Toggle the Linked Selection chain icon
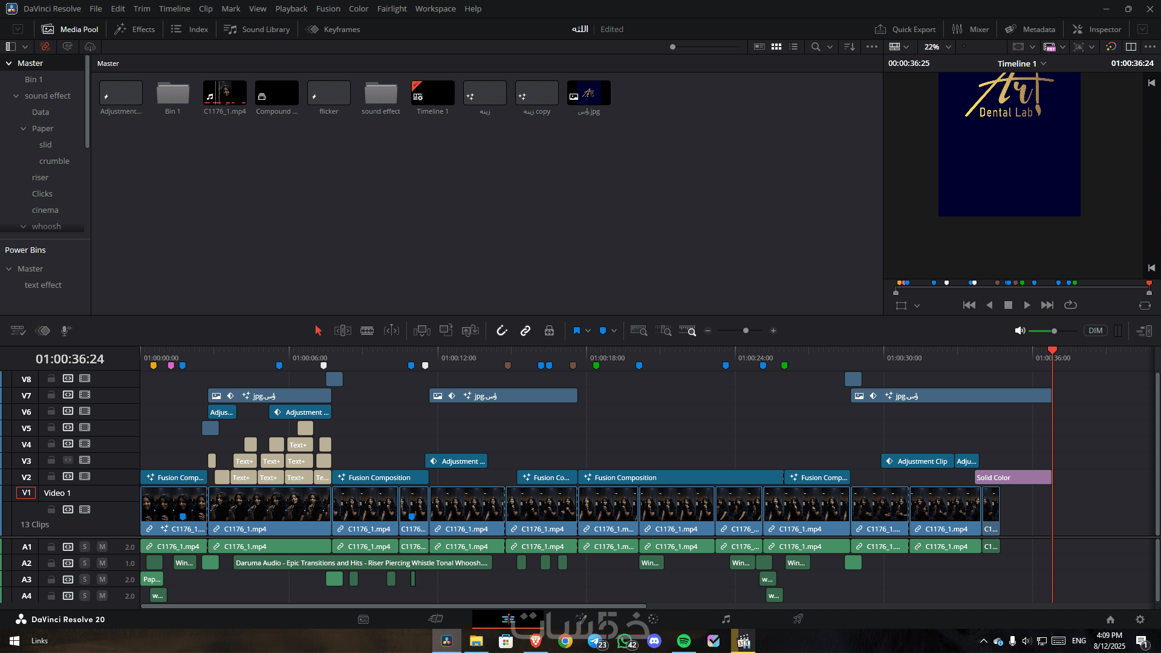The width and height of the screenshot is (1161, 653). point(525,331)
